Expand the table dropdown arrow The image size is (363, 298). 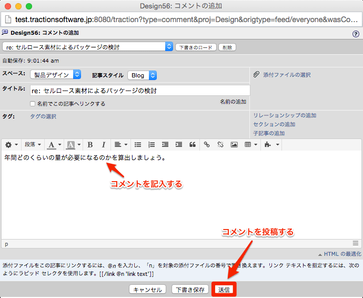(256, 145)
